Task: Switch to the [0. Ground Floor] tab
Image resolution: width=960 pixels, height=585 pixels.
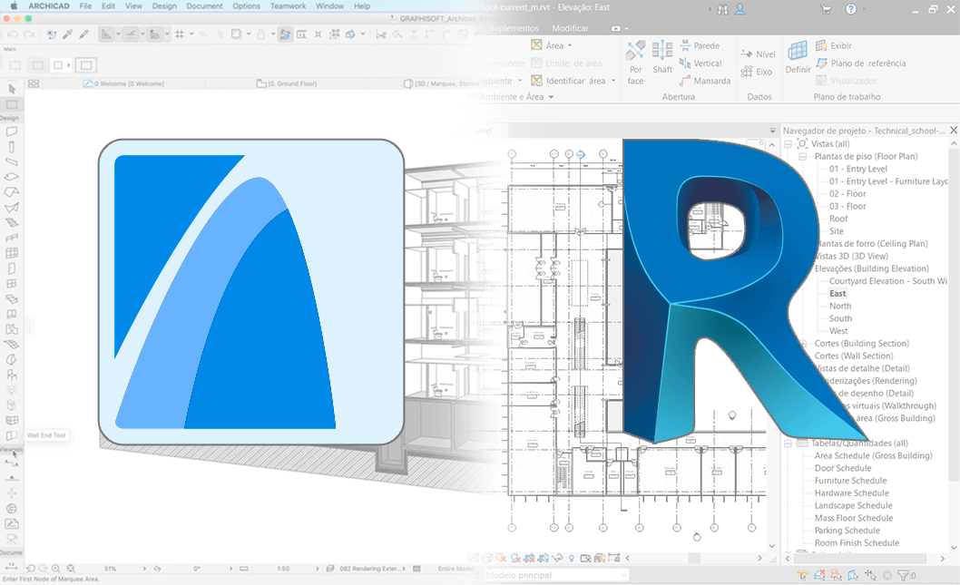Action: point(287,83)
